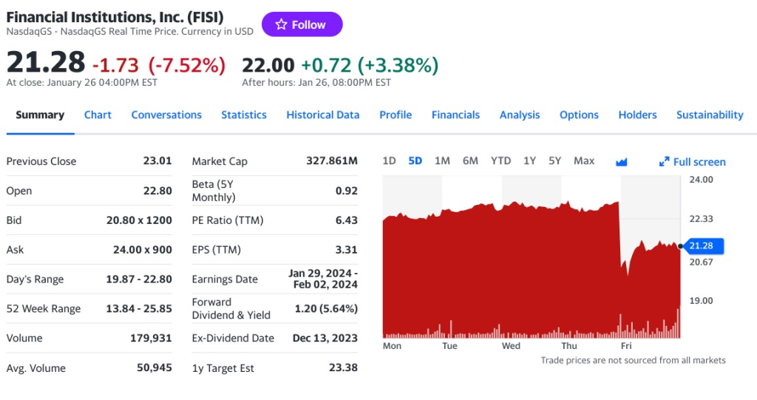Open the Chart tab
The image size is (757, 400).
click(x=98, y=115)
